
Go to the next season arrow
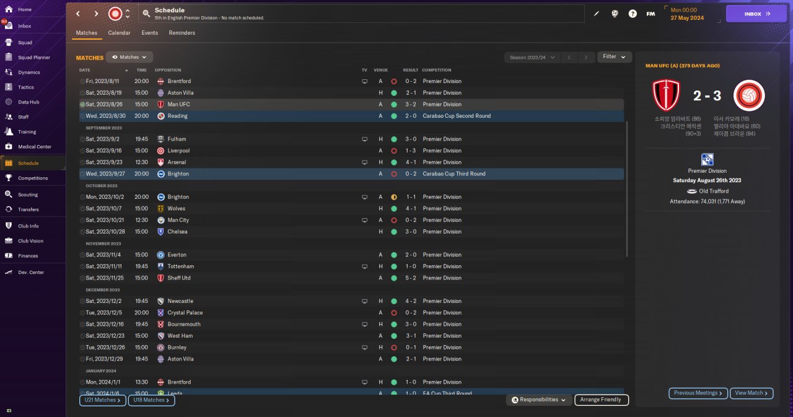pos(586,57)
